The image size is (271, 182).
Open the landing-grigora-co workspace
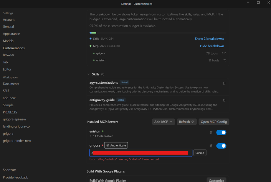16,126
